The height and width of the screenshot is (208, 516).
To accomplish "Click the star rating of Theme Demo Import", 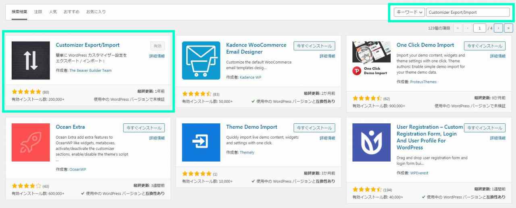I will tap(197, 174).
